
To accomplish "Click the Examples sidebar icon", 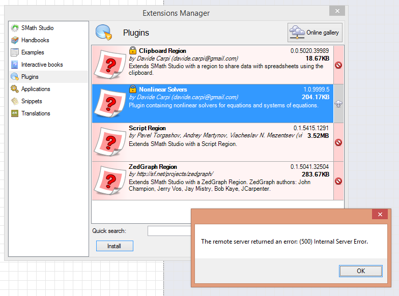I will tap(15, 52).
